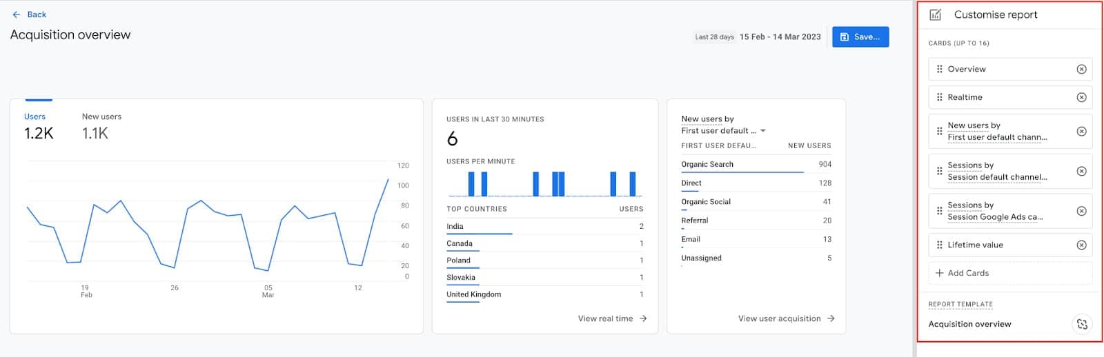Remove the Lifetime value card
The height and width of the screenshot is (357, 1104).
click(x=1081, y=245)
